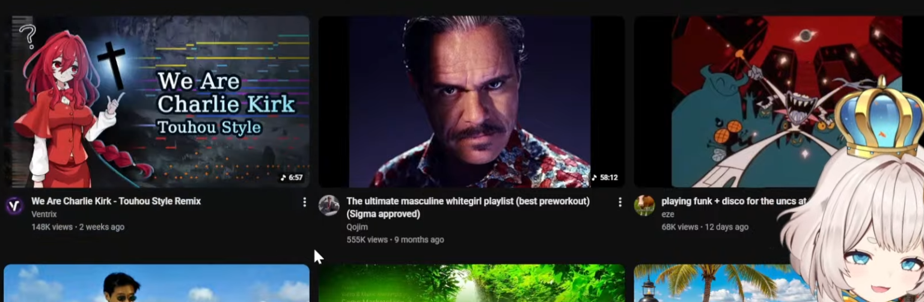The width and height of the screenshot is (924, 302).
Task: Open the Ventrix channel name link
Action: pos(44,214)
